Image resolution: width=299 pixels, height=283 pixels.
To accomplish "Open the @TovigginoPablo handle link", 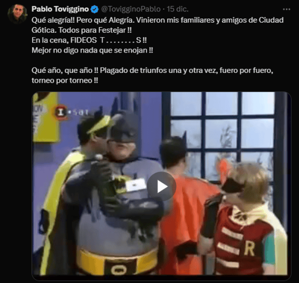I will pyautogui.click(x=131, y=9).
